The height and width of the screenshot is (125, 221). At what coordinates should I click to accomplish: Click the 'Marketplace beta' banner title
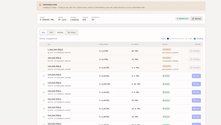coord(50,5)
